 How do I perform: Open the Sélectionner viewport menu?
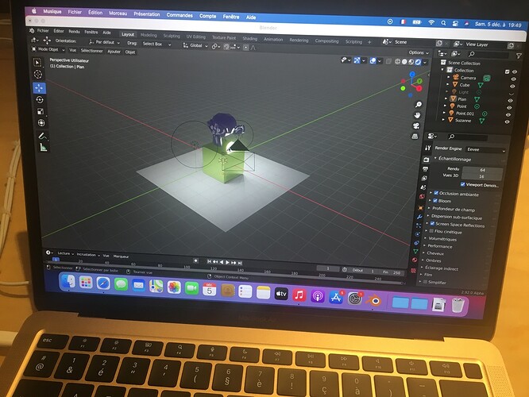tap(91, 51)
